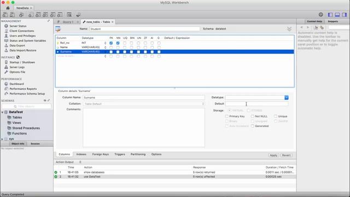Switch to the Partitioning tab
This screenshot has height=197, width=350.
[x=138, y=154]
